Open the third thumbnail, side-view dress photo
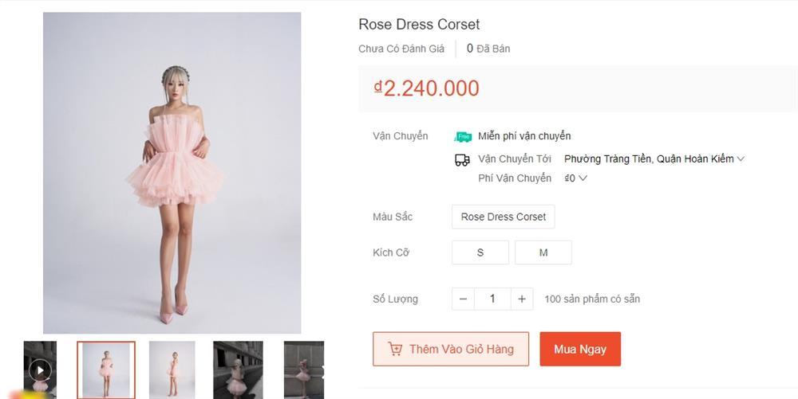Screen dimensions: 798x399 (x=172, y=370)
